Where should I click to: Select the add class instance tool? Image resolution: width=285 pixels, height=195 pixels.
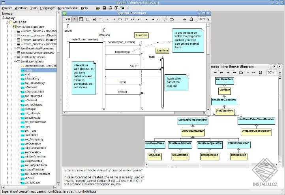(88, 19)
